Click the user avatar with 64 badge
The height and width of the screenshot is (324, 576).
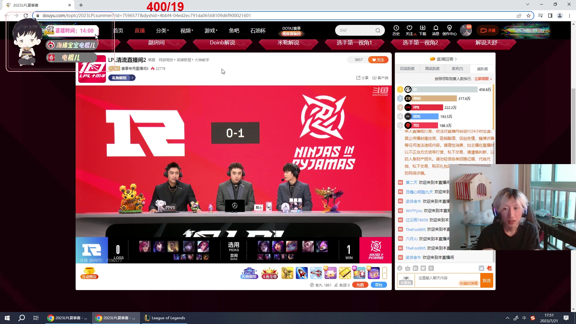click(466, 30)
